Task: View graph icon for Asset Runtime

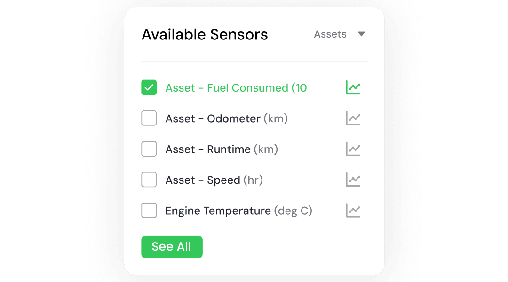Action: 353,149
